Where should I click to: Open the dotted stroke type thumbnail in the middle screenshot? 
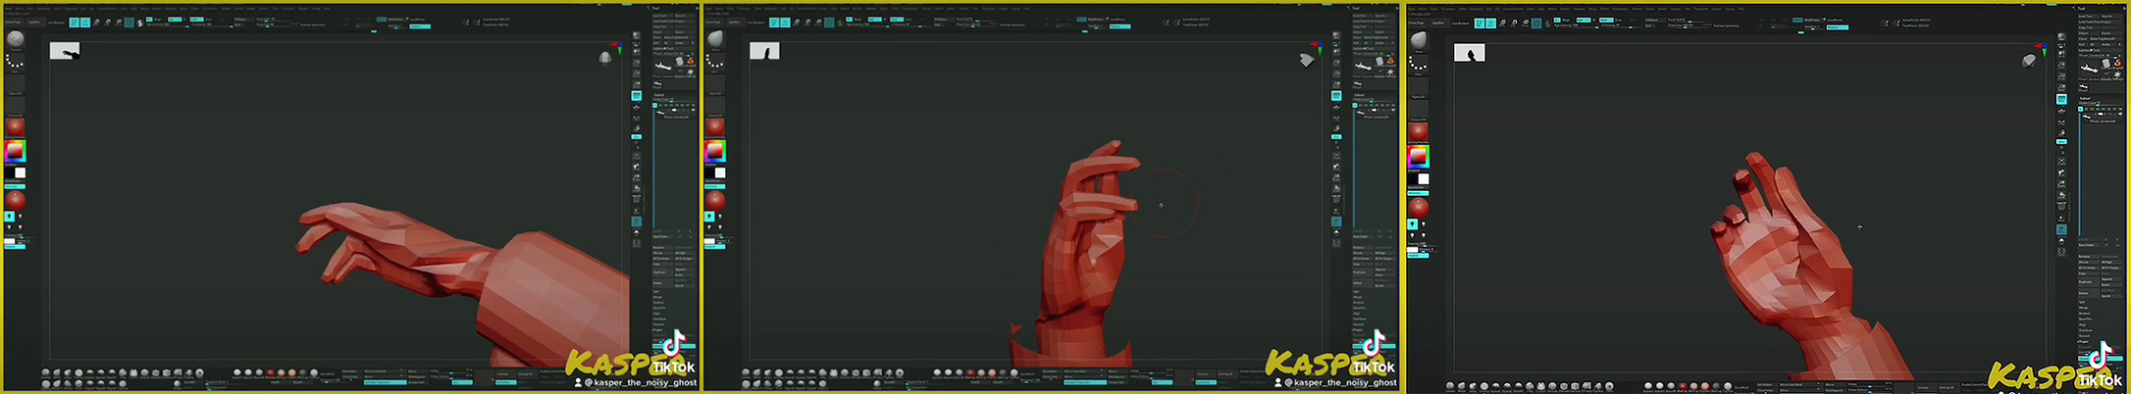coord(714,63)
